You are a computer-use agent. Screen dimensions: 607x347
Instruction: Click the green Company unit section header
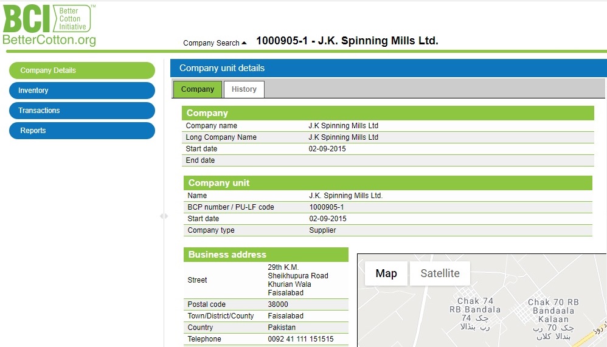click(x=388, y=183)
